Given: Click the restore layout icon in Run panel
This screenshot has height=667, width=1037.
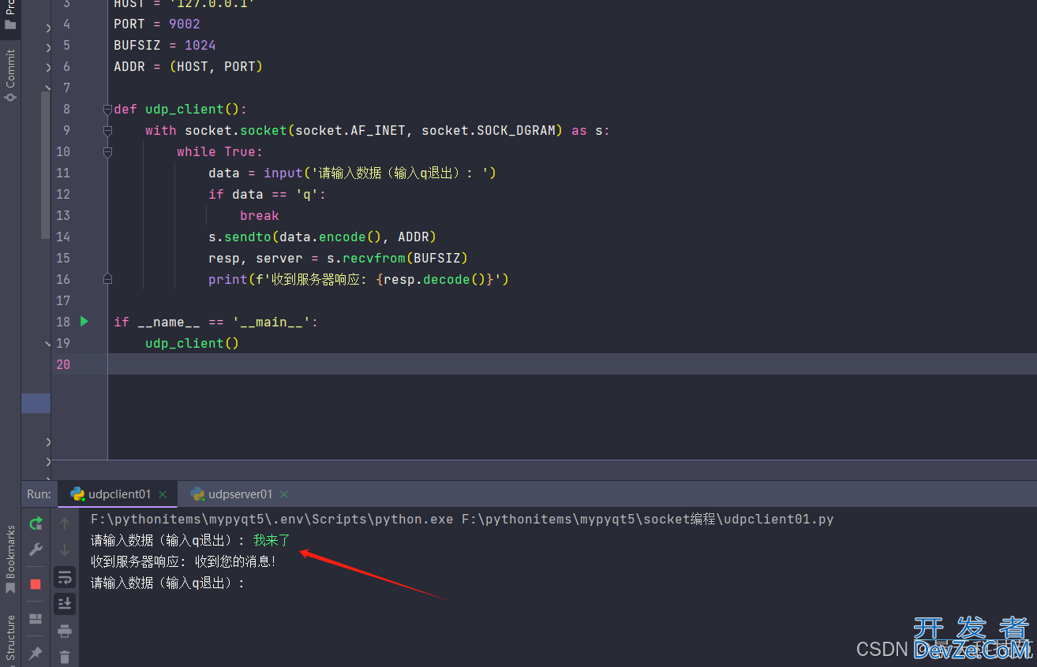Looking at the screenshot, I should 36,619.
